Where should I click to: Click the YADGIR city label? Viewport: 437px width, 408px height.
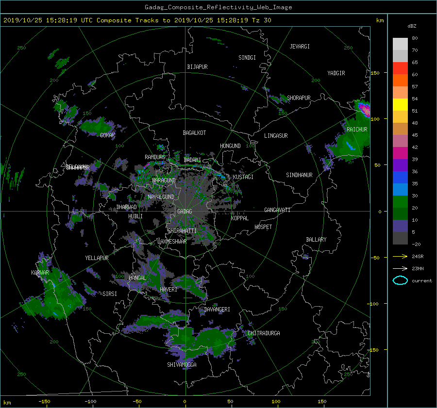tap(336, 73)
